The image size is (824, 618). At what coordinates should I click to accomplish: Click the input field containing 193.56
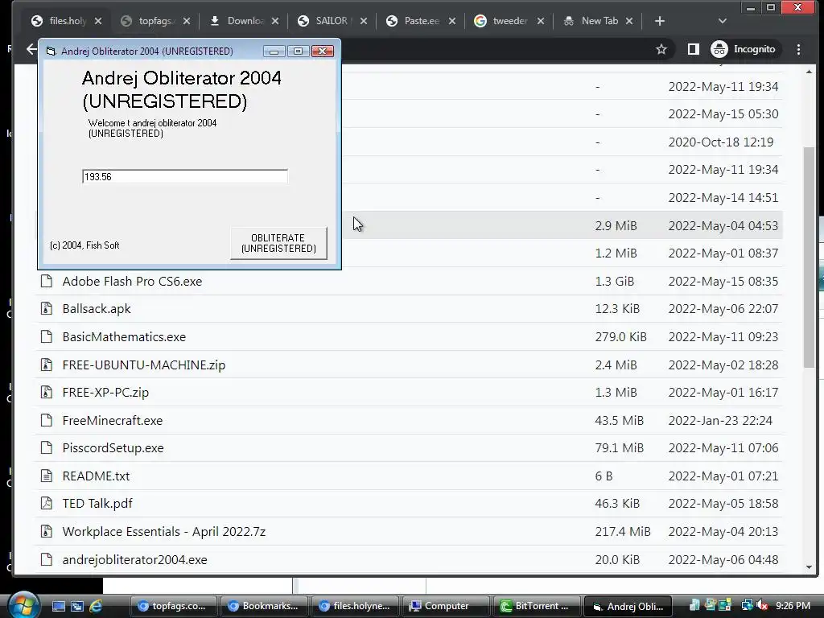(x=185, y=176)
